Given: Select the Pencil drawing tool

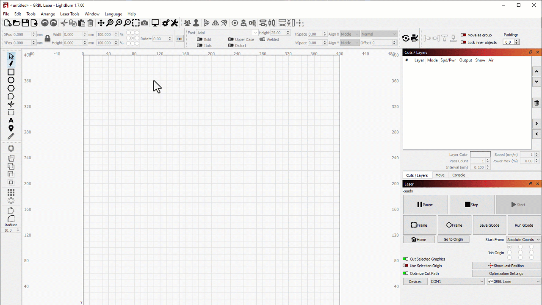Looking at the screenshot, I should (11, 64).
